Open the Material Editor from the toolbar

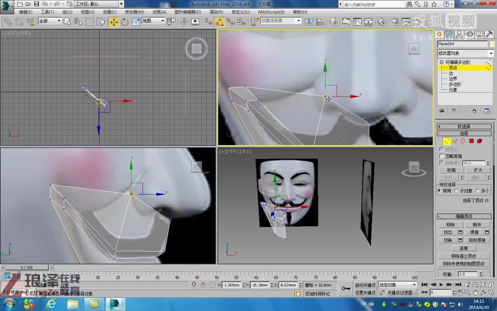382,21
